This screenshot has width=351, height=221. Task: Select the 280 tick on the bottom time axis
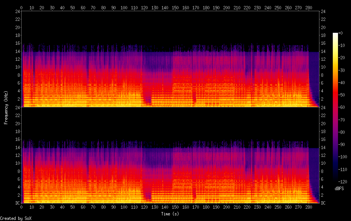click(x=307, y=207)
